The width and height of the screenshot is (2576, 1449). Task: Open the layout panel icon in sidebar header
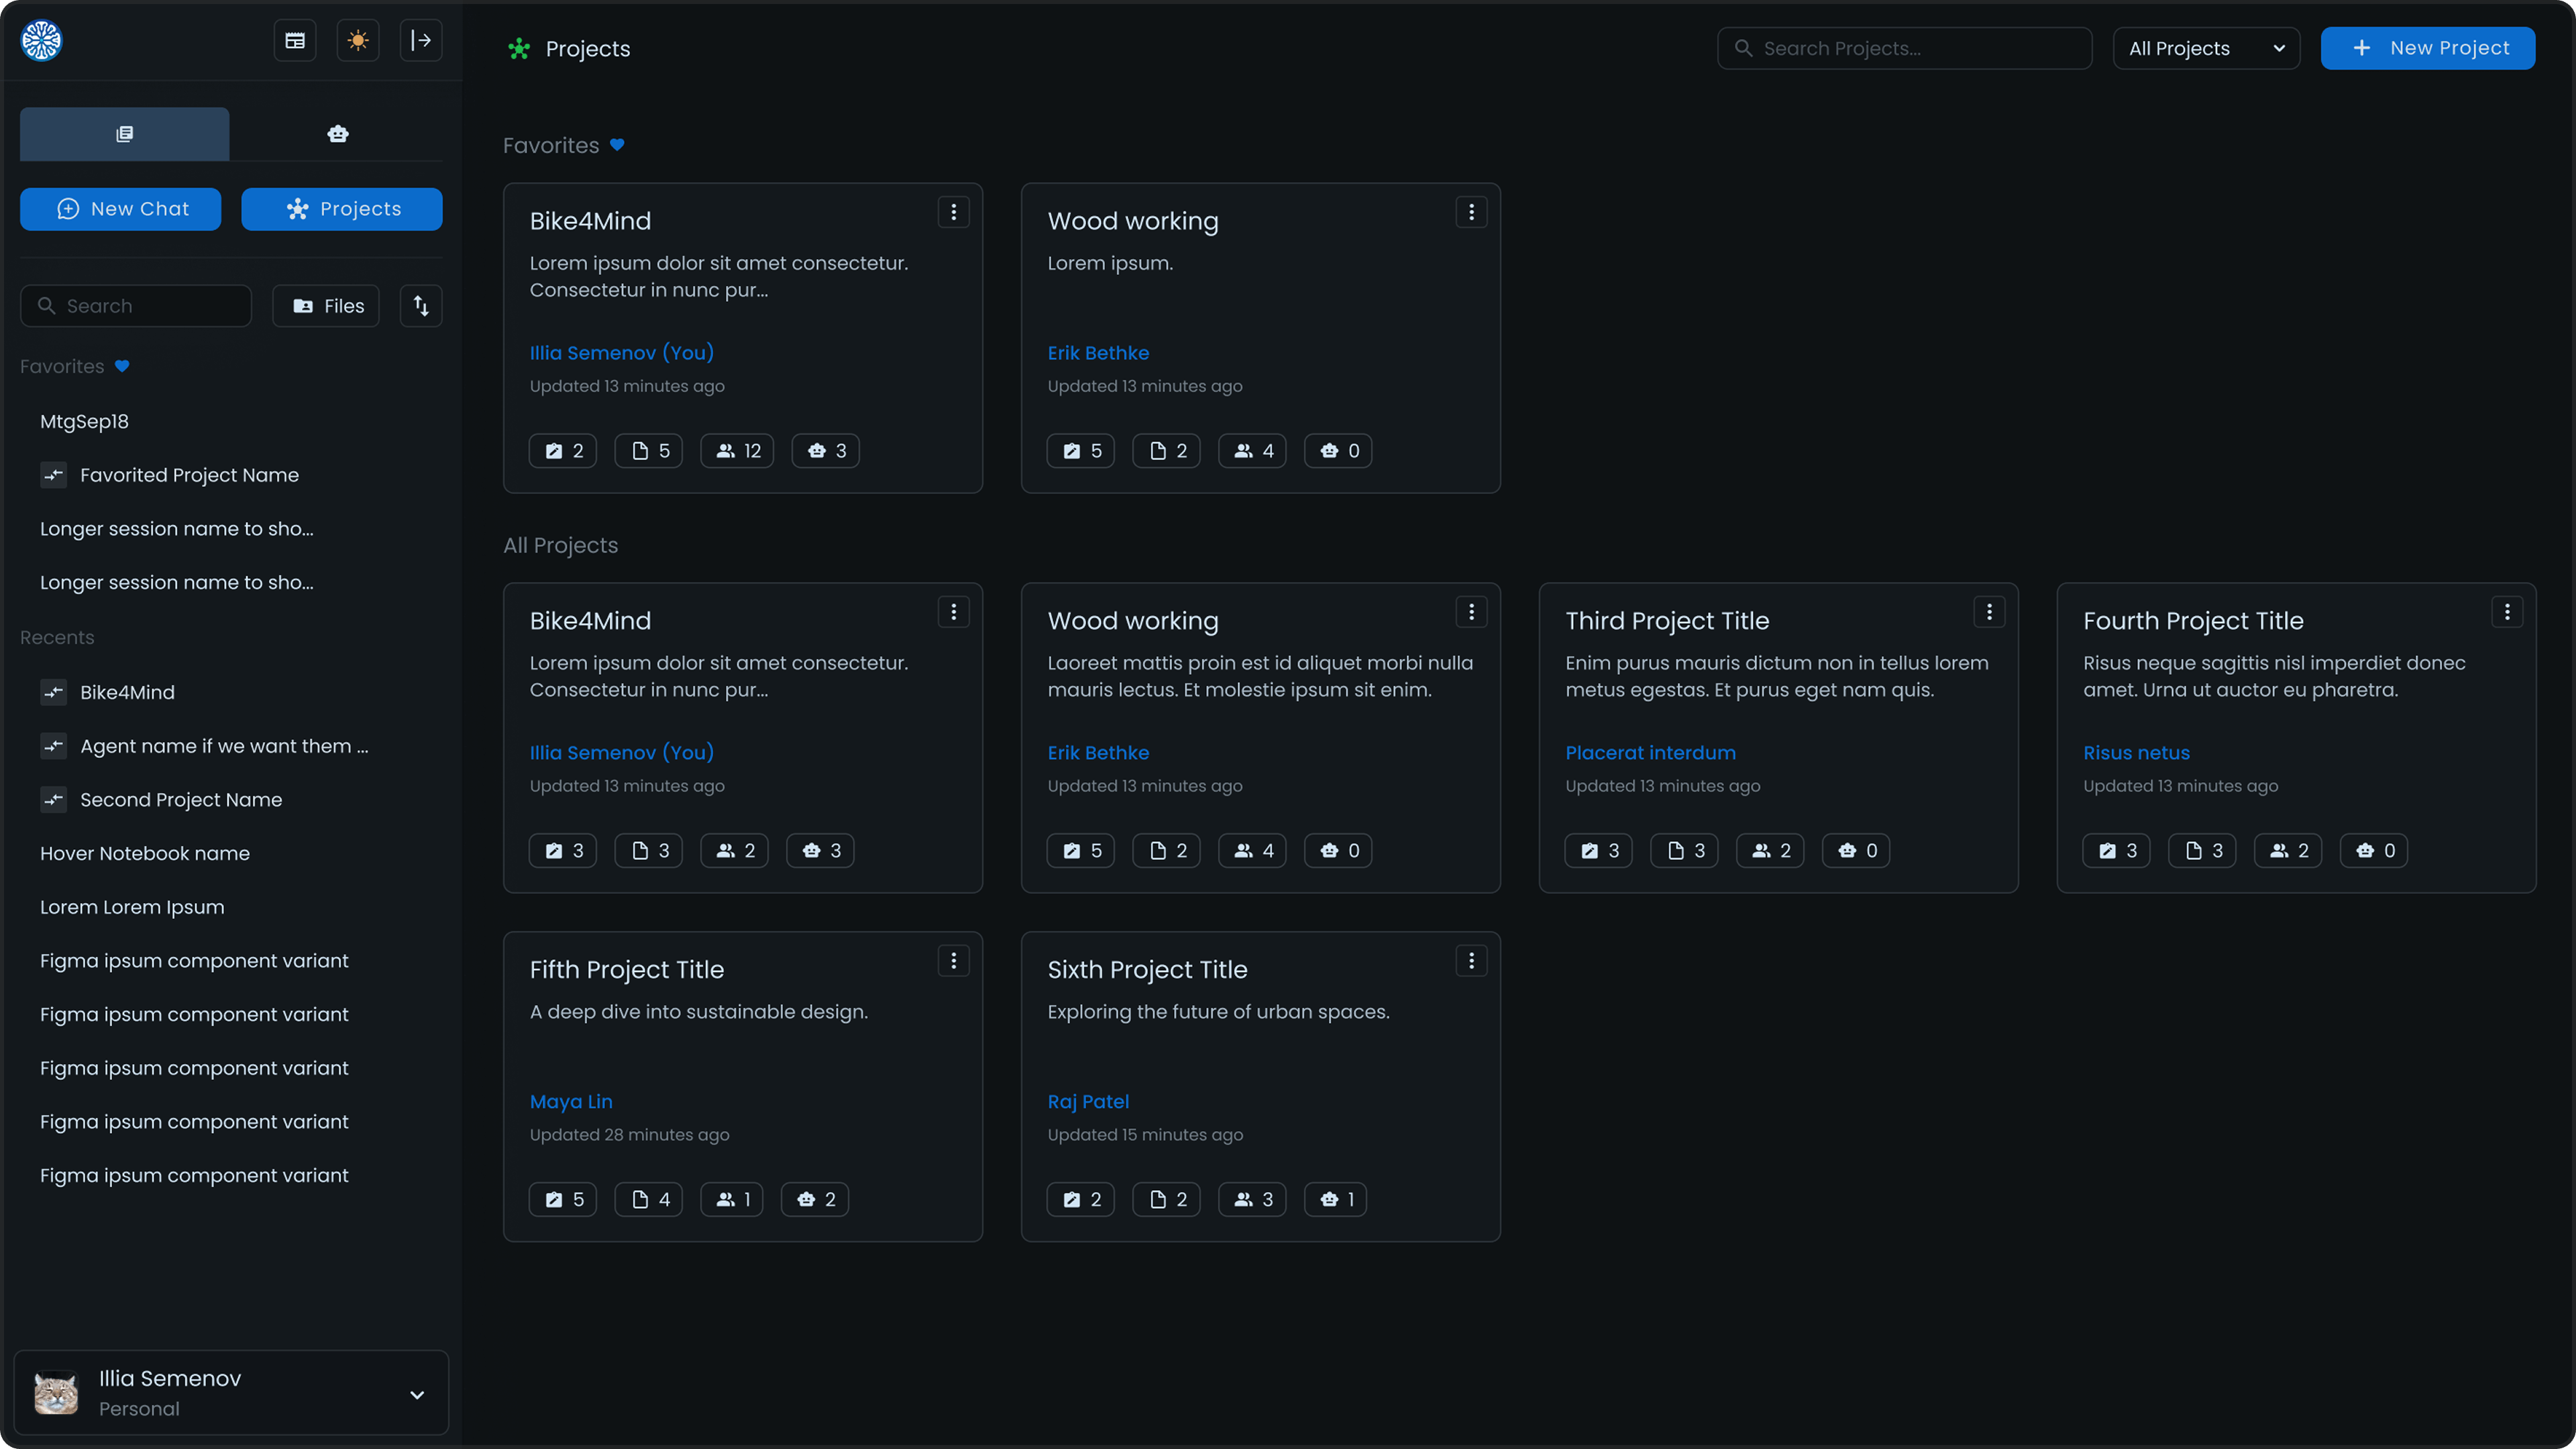point(295,41)
